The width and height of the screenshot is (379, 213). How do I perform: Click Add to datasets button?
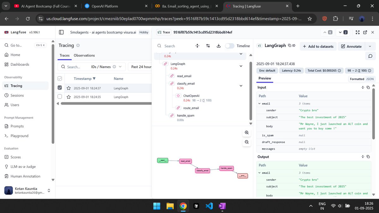[x=318, y=46]
